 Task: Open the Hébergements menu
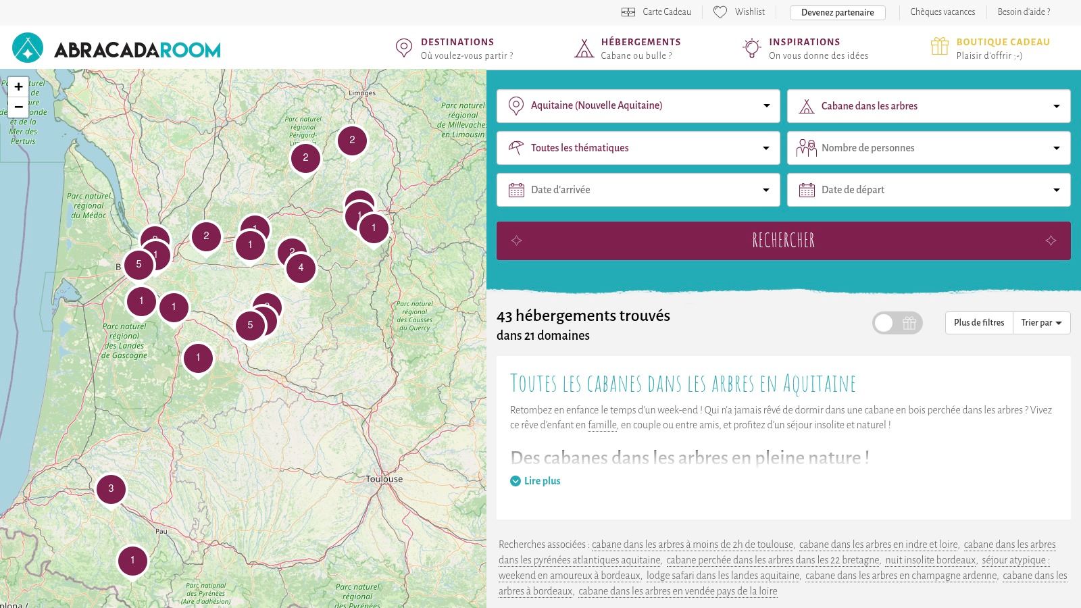[628, 48]
